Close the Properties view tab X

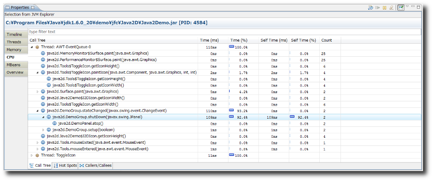tap(33, 7)
